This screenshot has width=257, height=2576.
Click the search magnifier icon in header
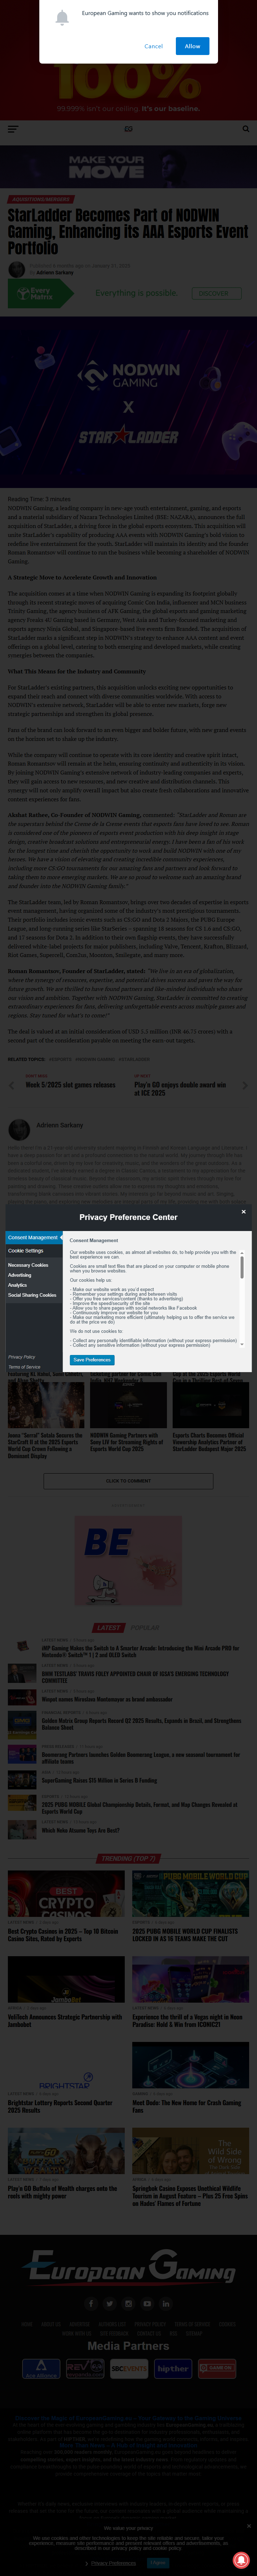pos(246,129)
